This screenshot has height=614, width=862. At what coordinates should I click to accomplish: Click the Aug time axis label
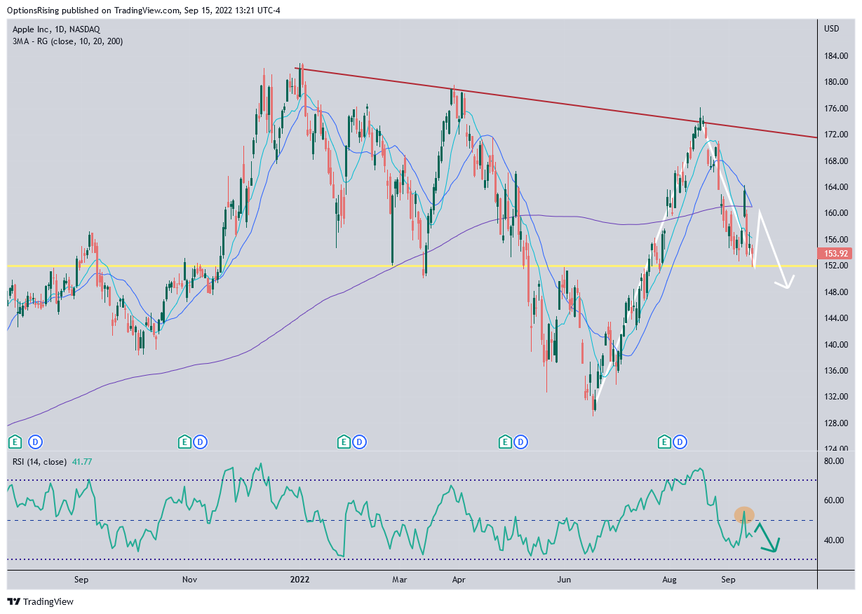point(670,580)
